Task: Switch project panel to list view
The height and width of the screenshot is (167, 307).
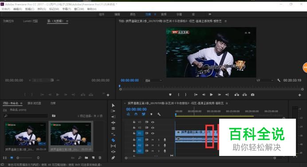Action: (5, 158)
